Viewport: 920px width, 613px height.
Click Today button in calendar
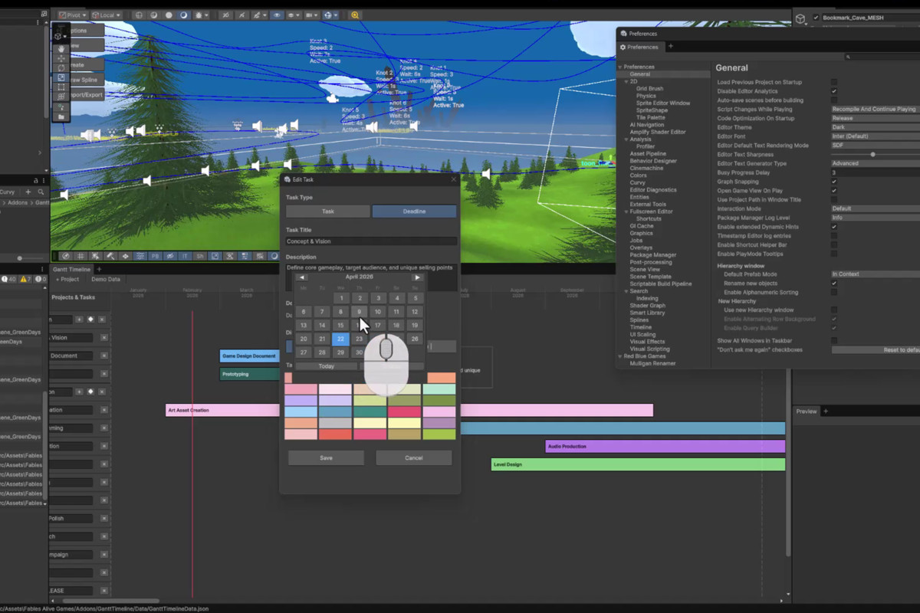tap(327, 366)
